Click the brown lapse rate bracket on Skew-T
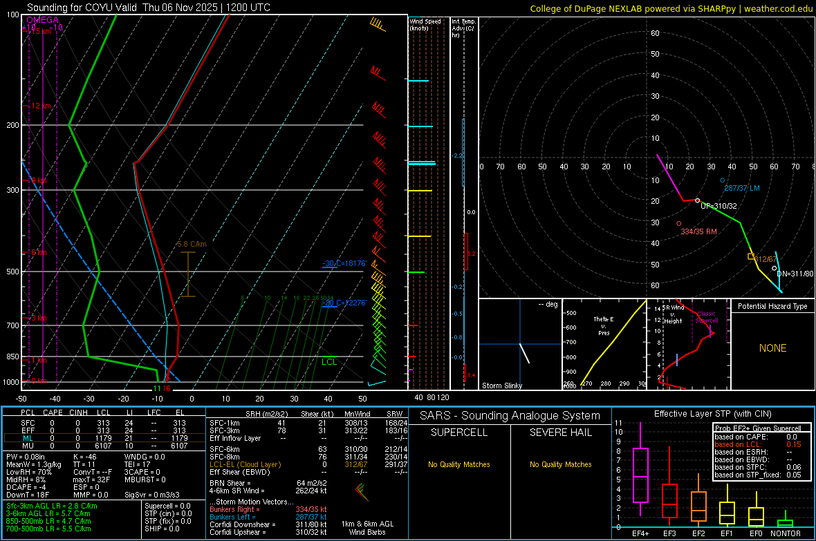Image resolution: width=816 pixels, height=541 pixels. [188, 274]
